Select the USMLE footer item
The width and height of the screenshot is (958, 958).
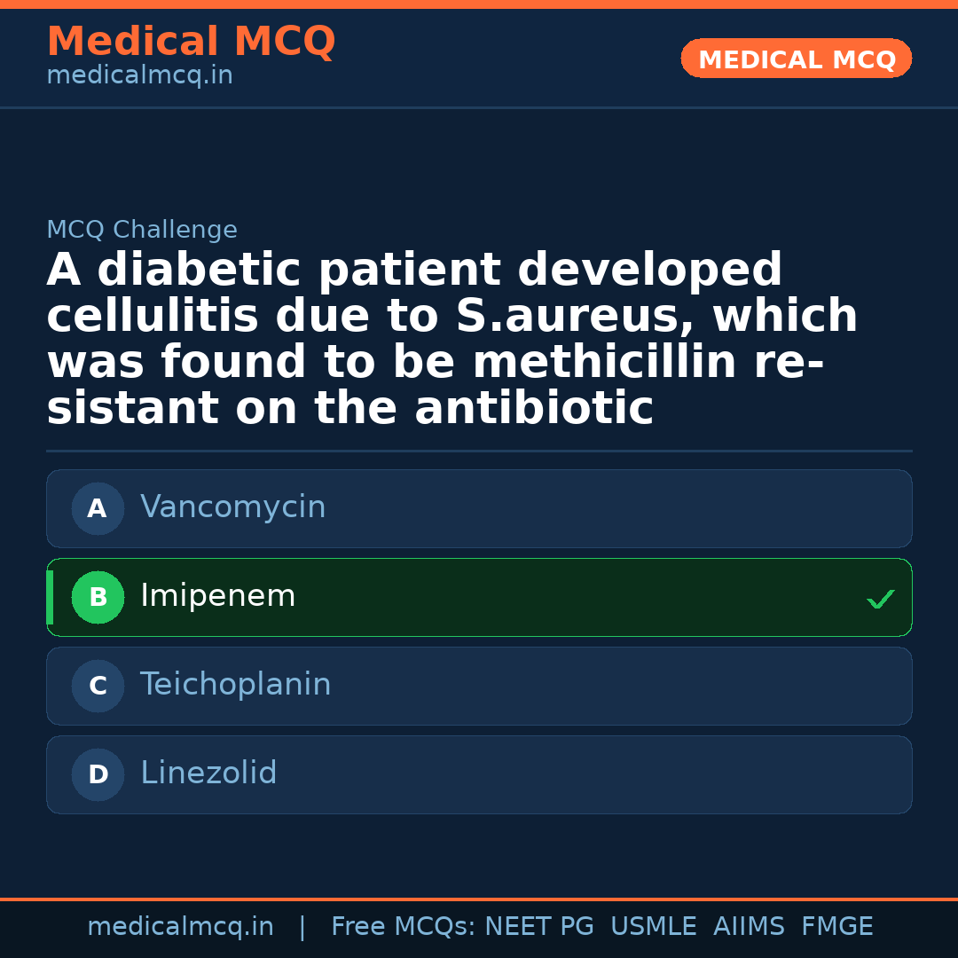pyautogui.click(x=653, y=927)
